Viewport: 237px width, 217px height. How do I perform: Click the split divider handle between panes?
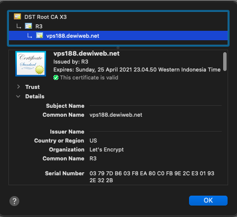tap(118, 48)
